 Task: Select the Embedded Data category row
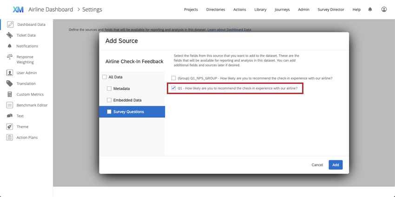coord(132,100)
